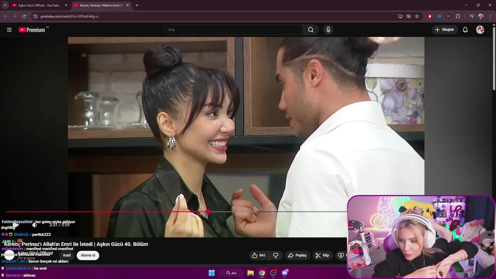The image size is (496, 279).
Task: Like the video with 941 likes
Action: tap(258, 255)
